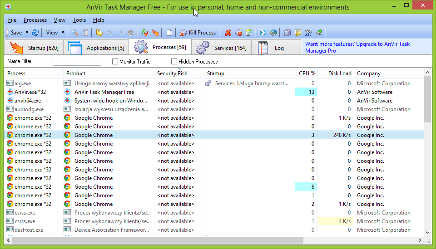Click the 248 K/s disk load value

point(342,135)
